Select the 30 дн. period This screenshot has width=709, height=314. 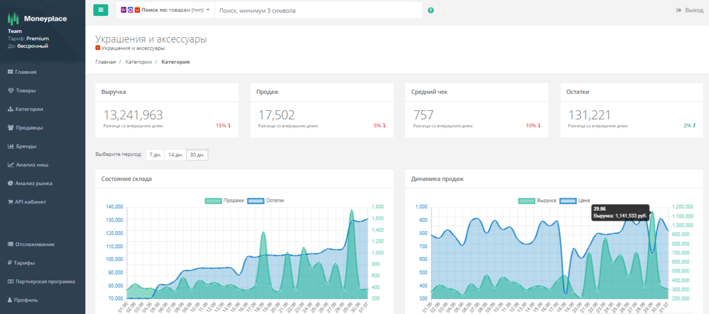pos(197,155)
